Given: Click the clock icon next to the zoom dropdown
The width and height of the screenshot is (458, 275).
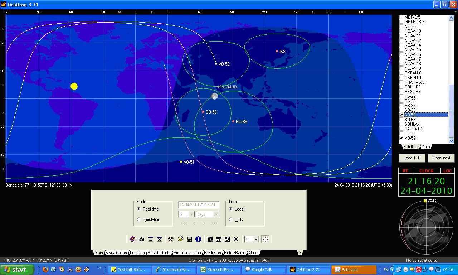Looking at the screenshot, I should point(265,239).
